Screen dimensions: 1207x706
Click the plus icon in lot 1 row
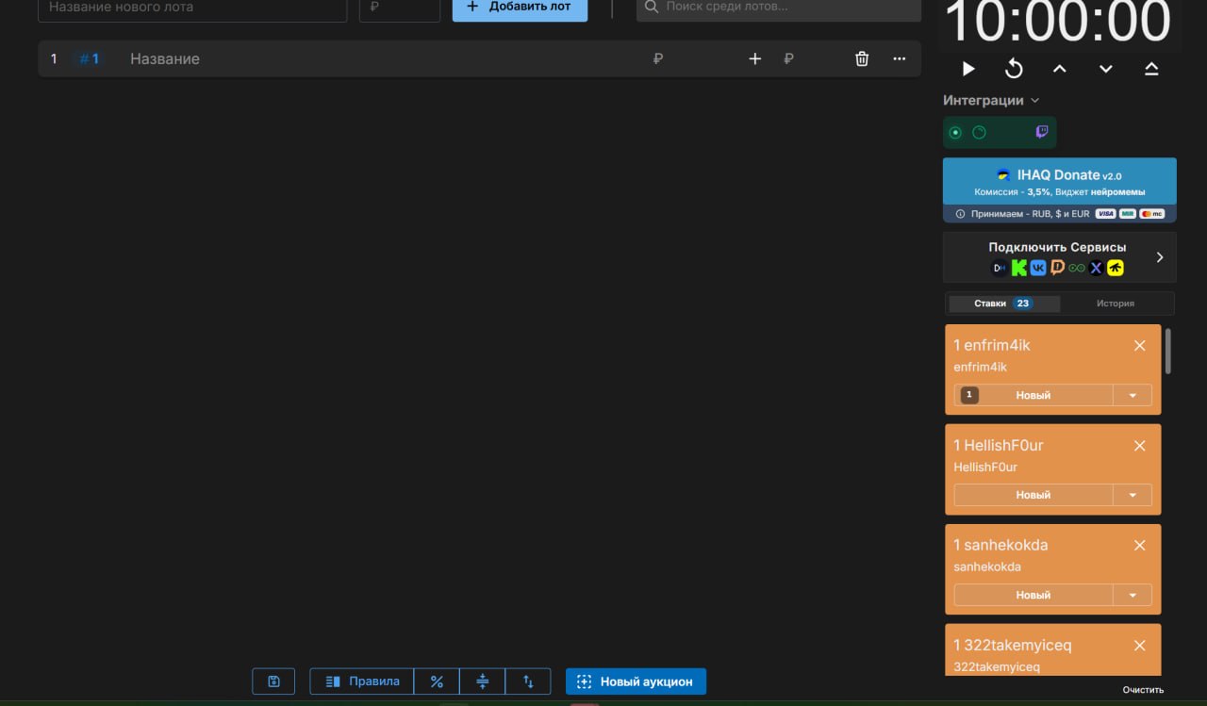(x=754, y=58)
